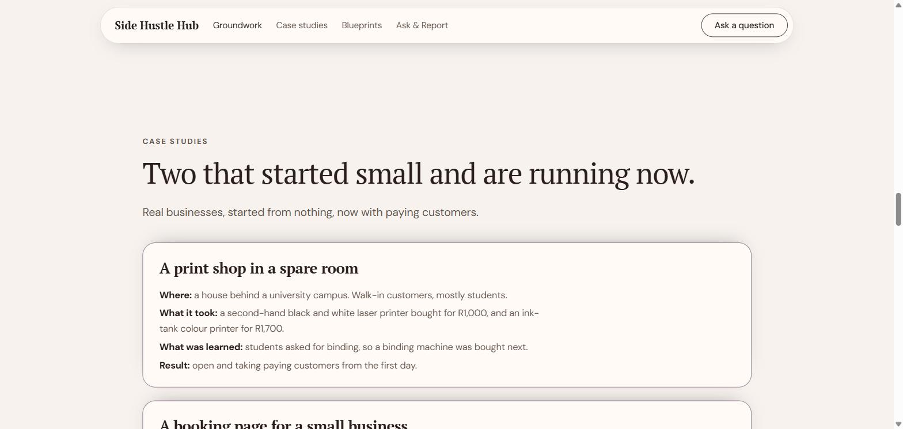Go to the Groundwork section
The width and height of the screenshot is (903, 429).
tap(237, 25)
